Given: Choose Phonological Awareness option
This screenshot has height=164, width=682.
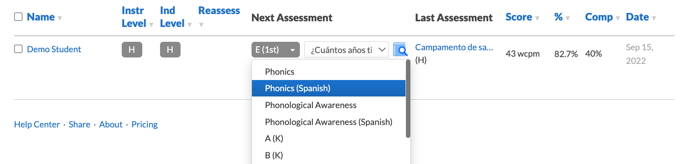Looking at the screenshot, I should coord(329,105).
